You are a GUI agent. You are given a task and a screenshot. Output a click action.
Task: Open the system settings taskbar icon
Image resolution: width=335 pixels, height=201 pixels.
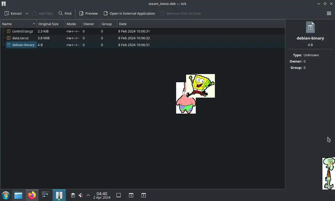[45, 195]
